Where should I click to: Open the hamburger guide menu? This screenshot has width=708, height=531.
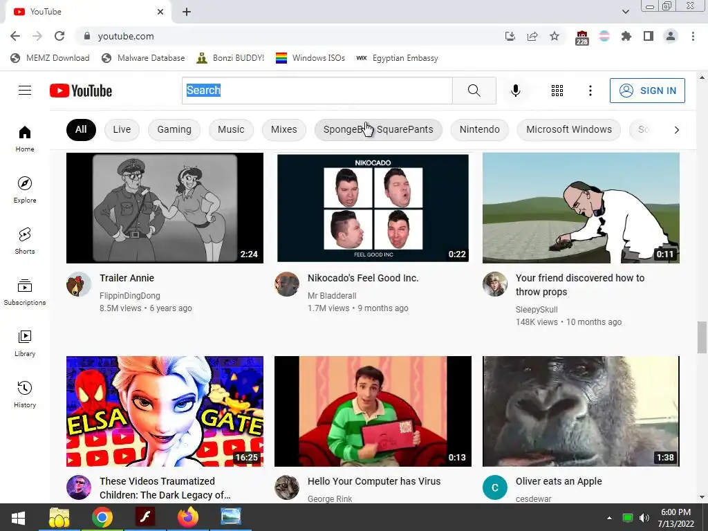point(25,91)
